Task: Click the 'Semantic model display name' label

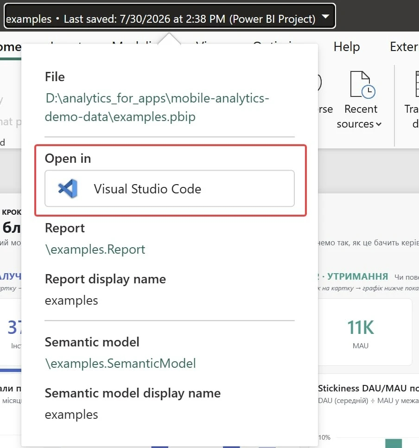Action: (x=133, y=393)
